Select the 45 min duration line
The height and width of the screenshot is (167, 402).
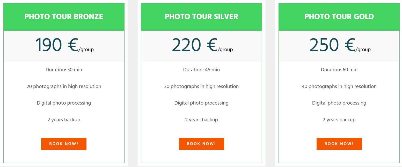(x=201, y=70)
